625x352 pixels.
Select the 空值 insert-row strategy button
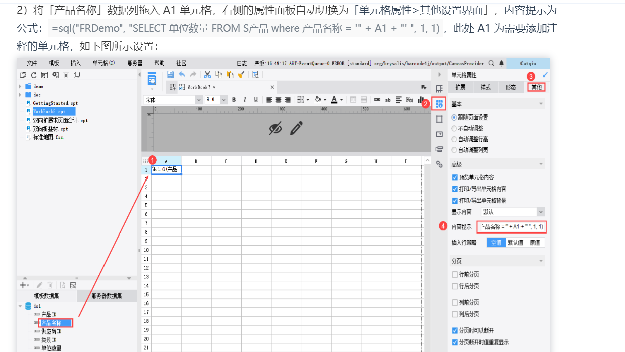[x=496, y=242]
